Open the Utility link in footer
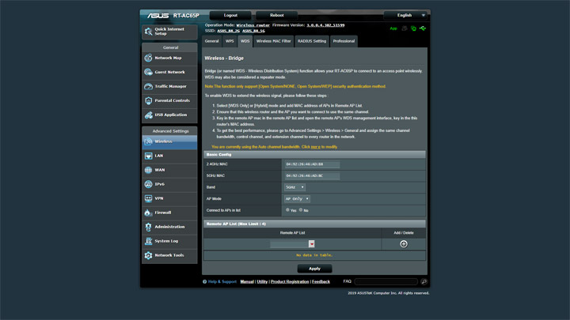The height and width of the screenshot is (320, 570). [x=262, y=281]
